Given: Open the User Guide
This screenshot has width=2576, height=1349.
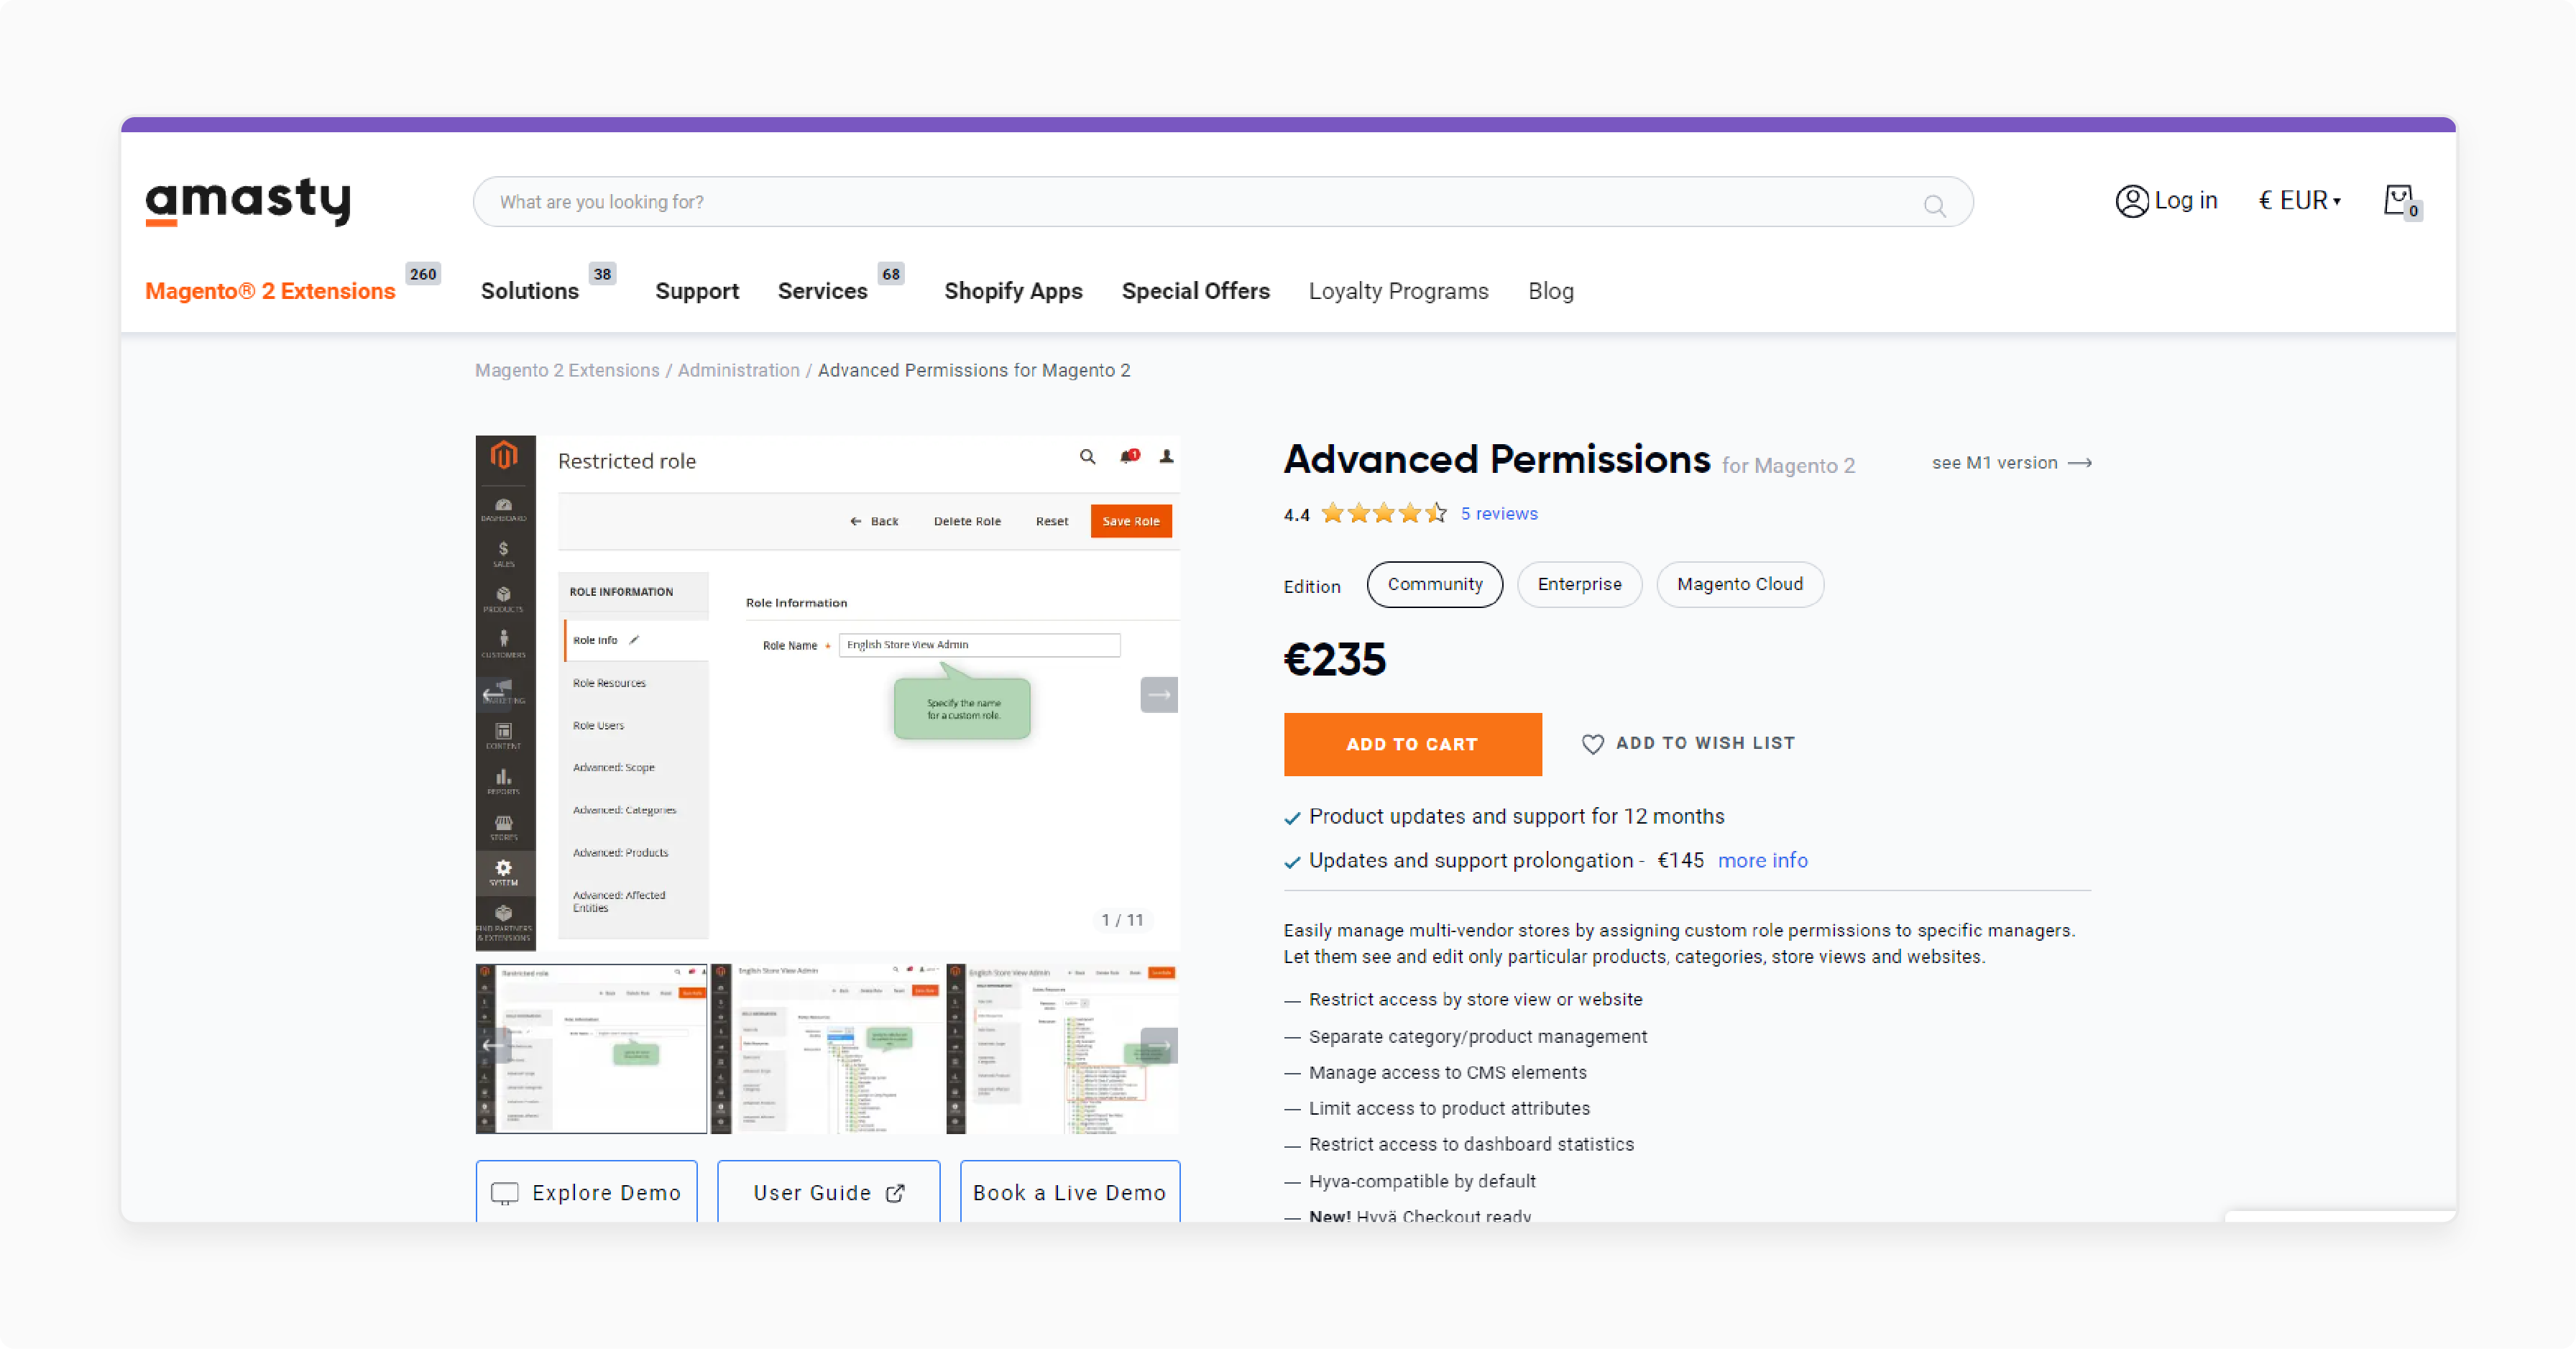Looking at the screenshot, I should 828,1191.
